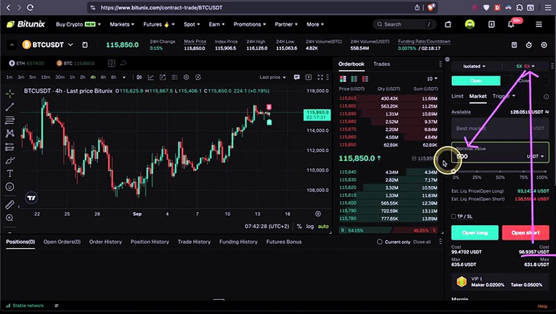Open the nominal value USDT unit dropdown

(535, 156)
